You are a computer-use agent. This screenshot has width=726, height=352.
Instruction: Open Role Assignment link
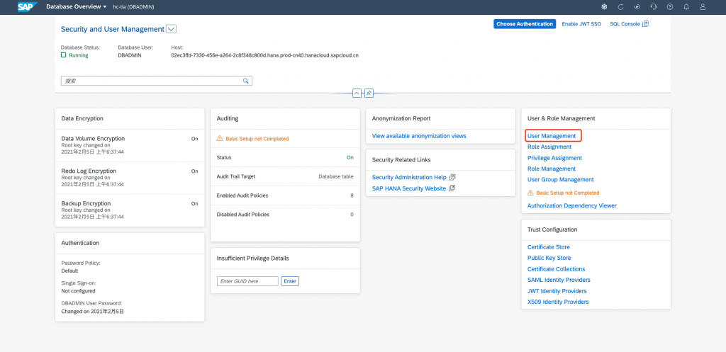[549, 147]
